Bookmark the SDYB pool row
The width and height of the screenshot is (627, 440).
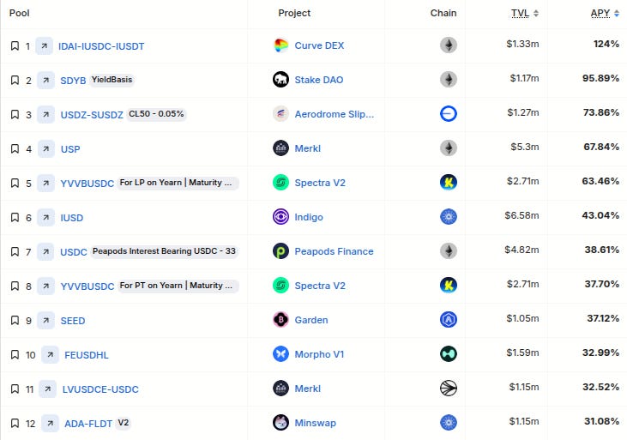coord(15,81)
